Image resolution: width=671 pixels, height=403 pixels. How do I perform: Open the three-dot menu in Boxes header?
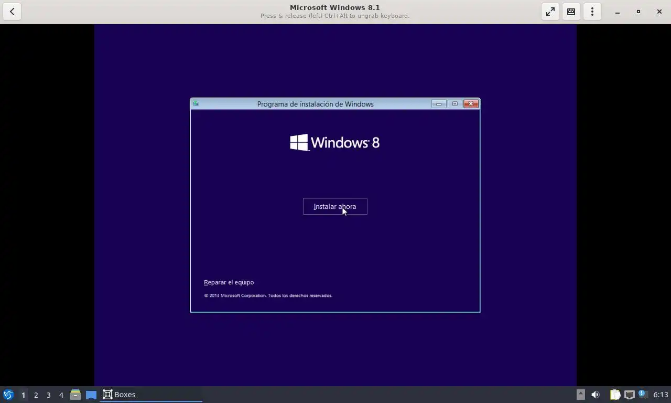pyautogui.click(x=592, y=12)
